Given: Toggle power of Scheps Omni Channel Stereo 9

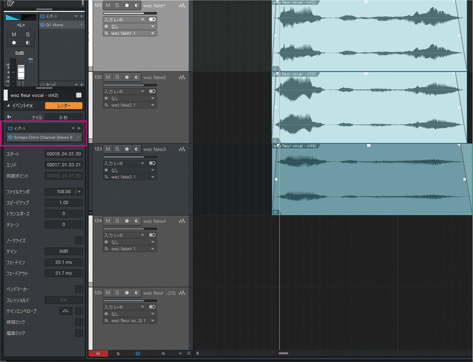Looking at the screenshot, I should 10,137.
